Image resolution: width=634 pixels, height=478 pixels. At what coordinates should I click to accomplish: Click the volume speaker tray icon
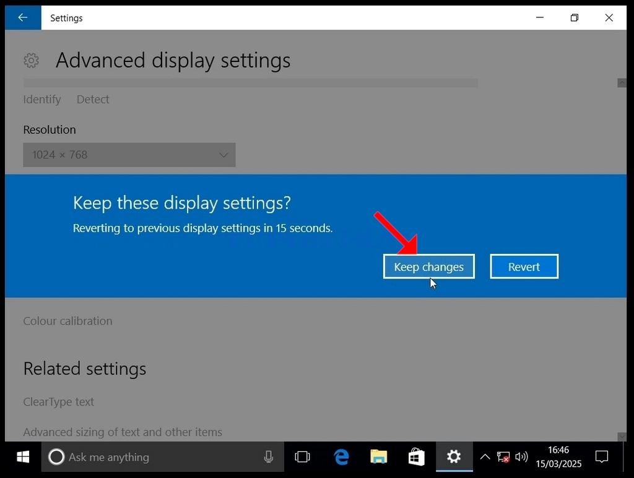pos(521,457)
